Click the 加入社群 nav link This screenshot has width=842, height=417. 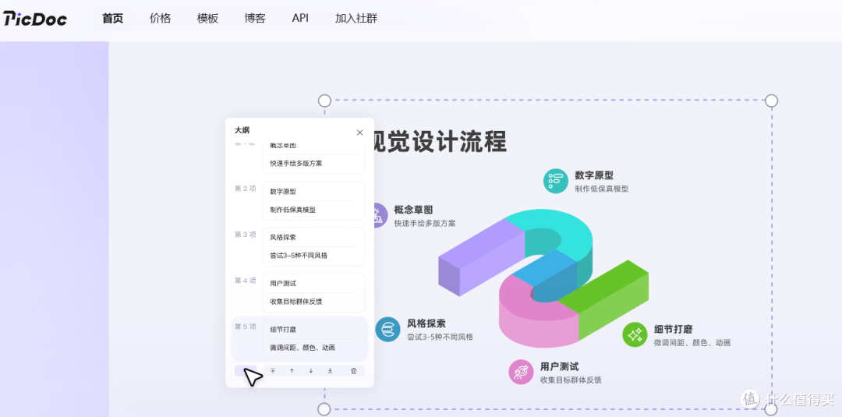(x=356, y=18)
